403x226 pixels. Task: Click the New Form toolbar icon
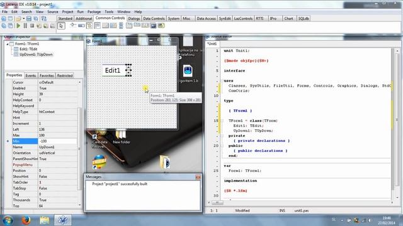coord(10,18)
